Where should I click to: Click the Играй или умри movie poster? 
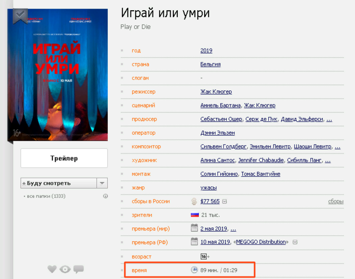point(57,75)
